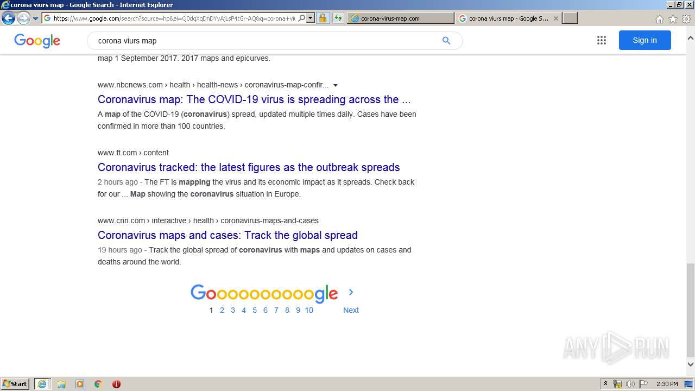Open the CNN Coronavirus maps and cases result
Screen dimensions: 695x391
(228, 235)
